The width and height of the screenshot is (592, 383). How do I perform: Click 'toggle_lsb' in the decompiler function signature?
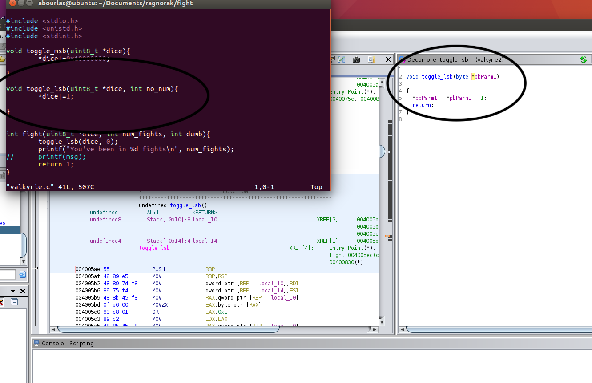pyautogui.click(x=438, y=77)
